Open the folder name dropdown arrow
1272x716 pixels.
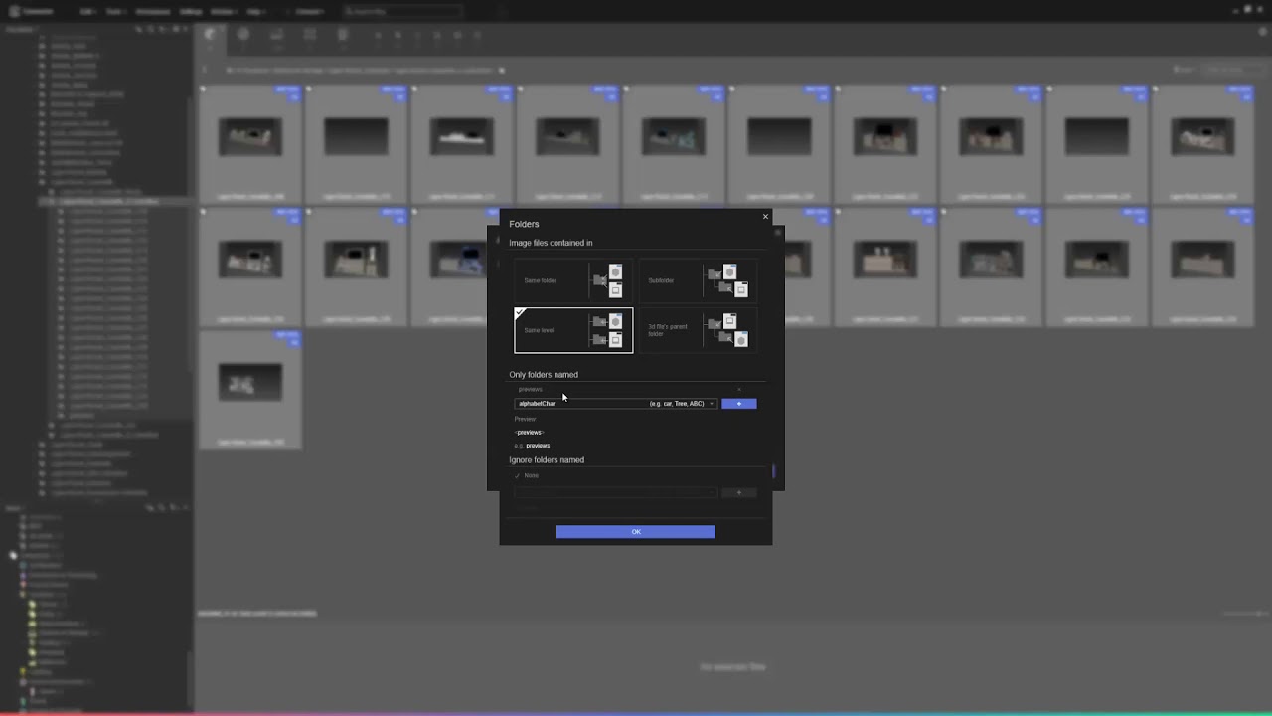712,404
